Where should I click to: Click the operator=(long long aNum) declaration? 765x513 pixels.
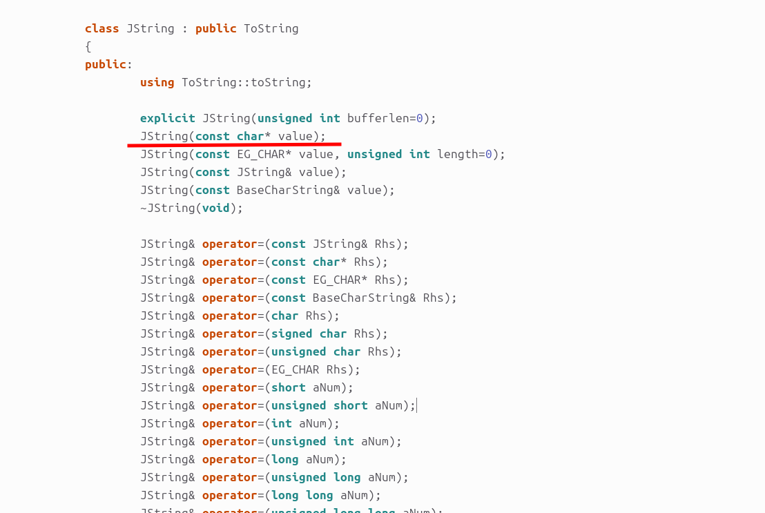(260, 495)
